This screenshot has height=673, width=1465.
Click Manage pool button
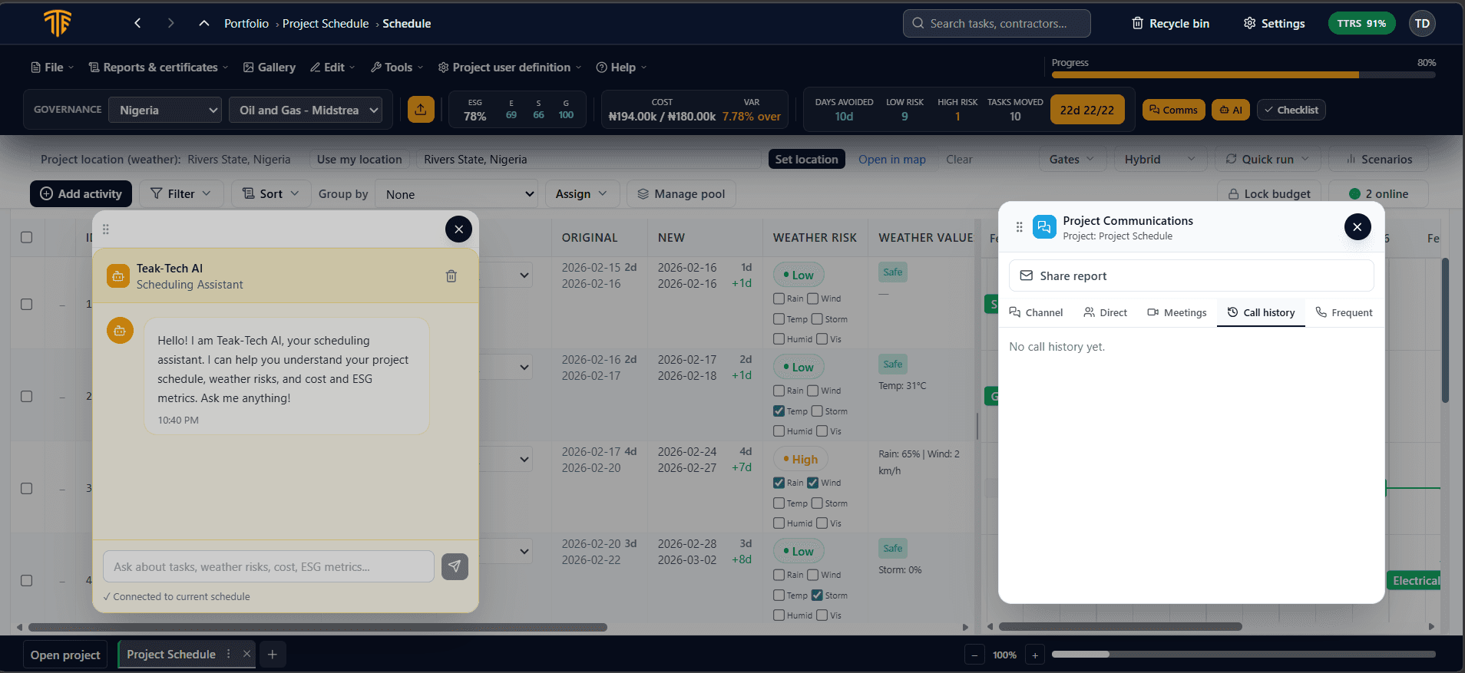pyautogui.click(x=681, y=193)
